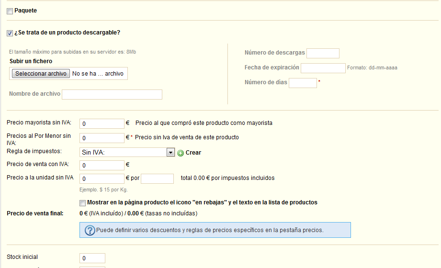Click the 'Formato: dd-mm-aaaa' hint text

tap(372, 68)
